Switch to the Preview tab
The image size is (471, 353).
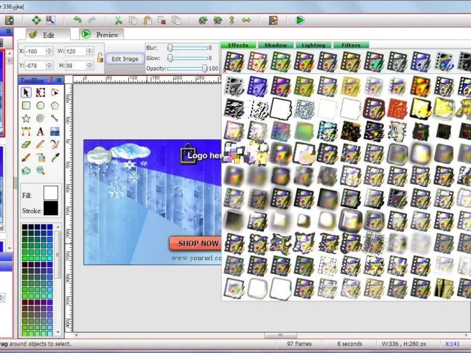pyautogui.click(x=101, y=35)
